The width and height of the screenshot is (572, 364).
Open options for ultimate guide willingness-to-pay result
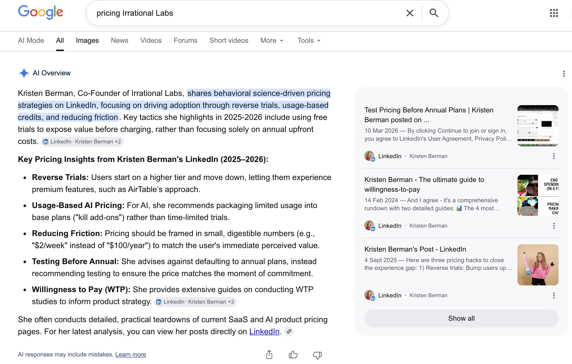pos(554,226)
